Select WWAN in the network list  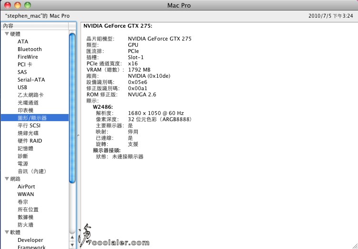click(x=26, y=194)
